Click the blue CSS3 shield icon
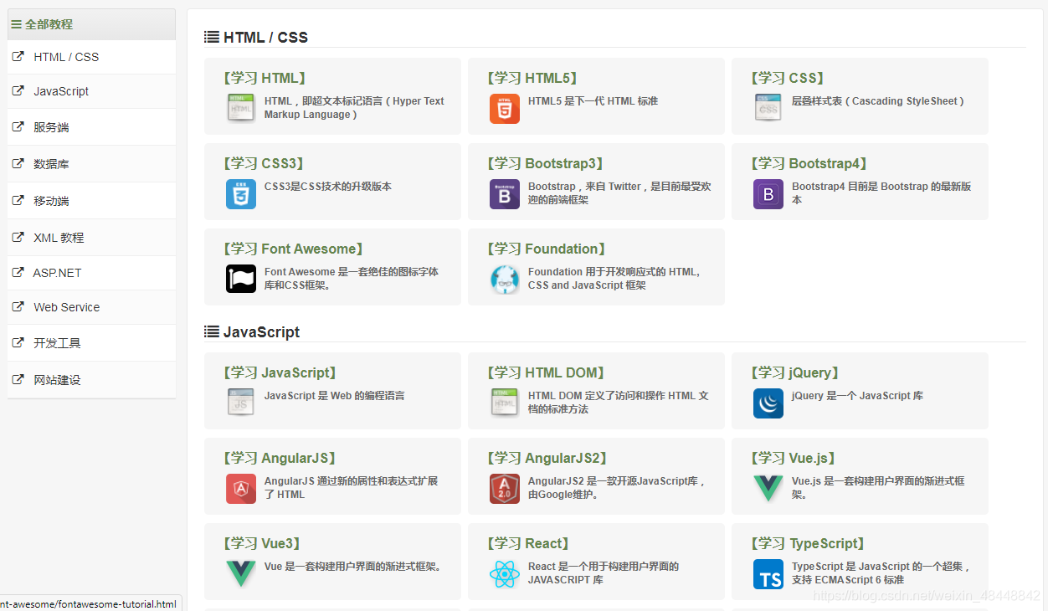The image size is (1048, 611). [x=241, y=194]
